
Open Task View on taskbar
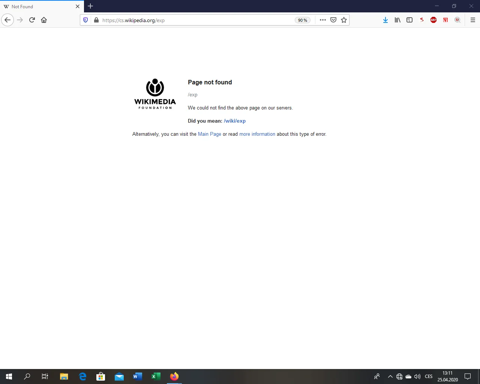(45, 376)
